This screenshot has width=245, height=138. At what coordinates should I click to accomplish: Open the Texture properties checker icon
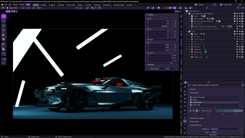(185, 133)
